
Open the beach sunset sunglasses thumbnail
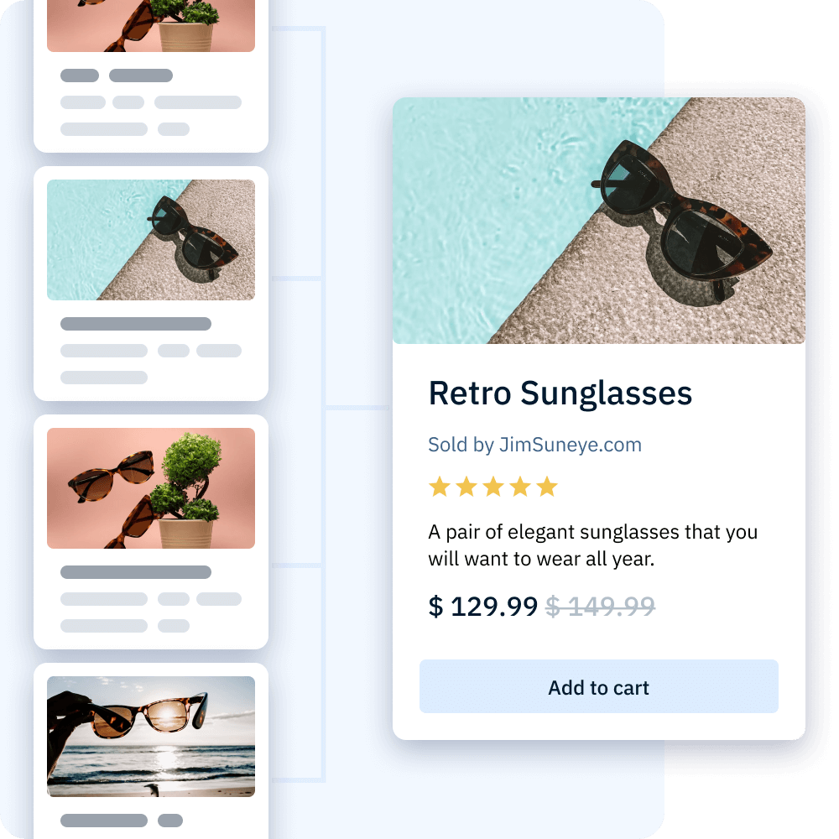(x=151, y=737)
